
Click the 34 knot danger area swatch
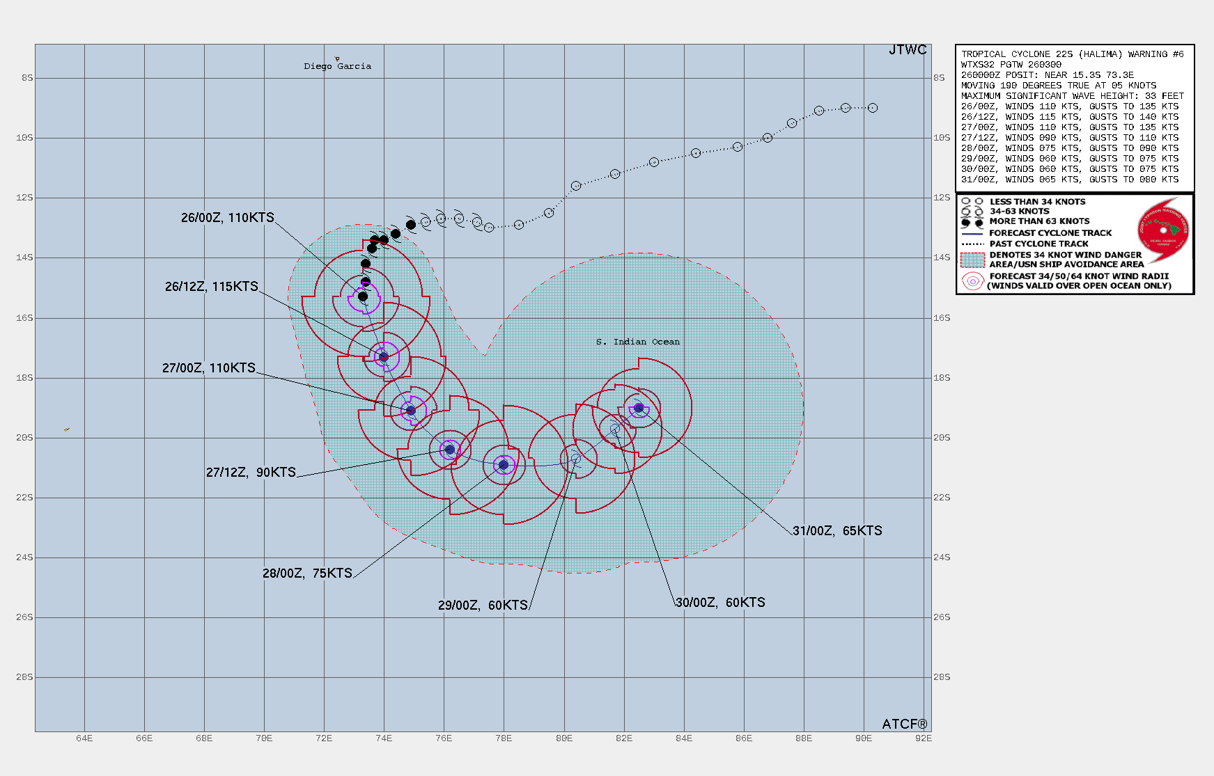972,260
